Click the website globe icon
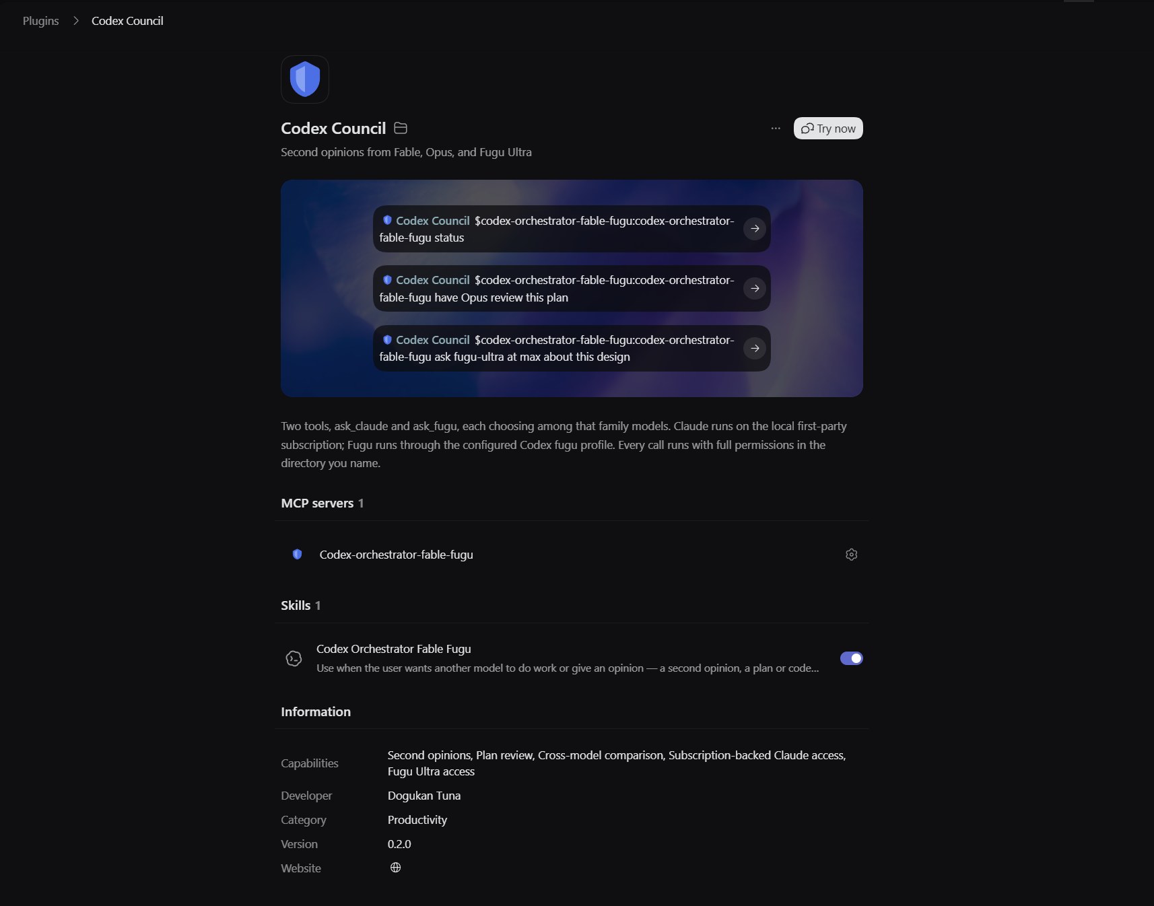 (396, 868)
